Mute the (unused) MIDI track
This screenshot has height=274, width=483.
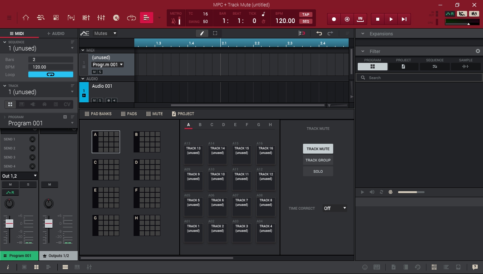point(94,72)
